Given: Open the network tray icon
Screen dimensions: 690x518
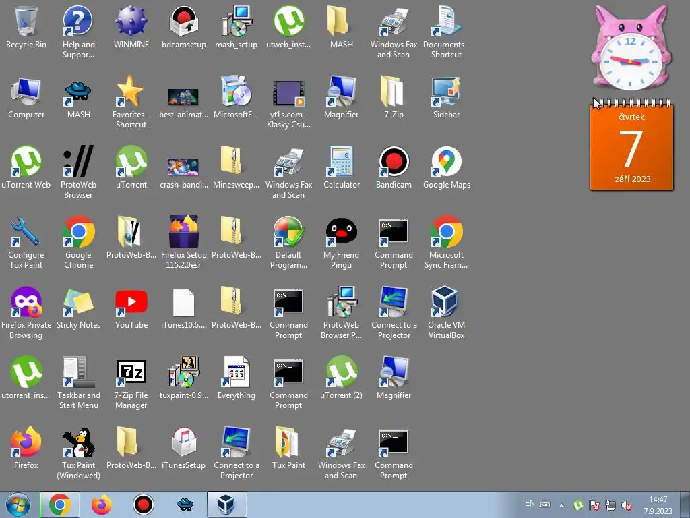Looking at the screenshot, I should coord(610,505).
